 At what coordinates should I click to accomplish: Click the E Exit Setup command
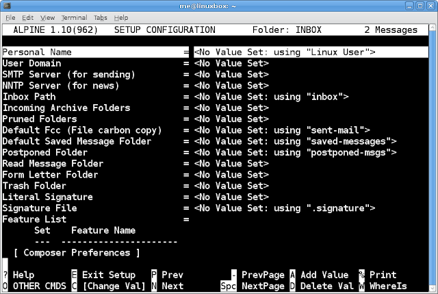click(x=103, y=275)
